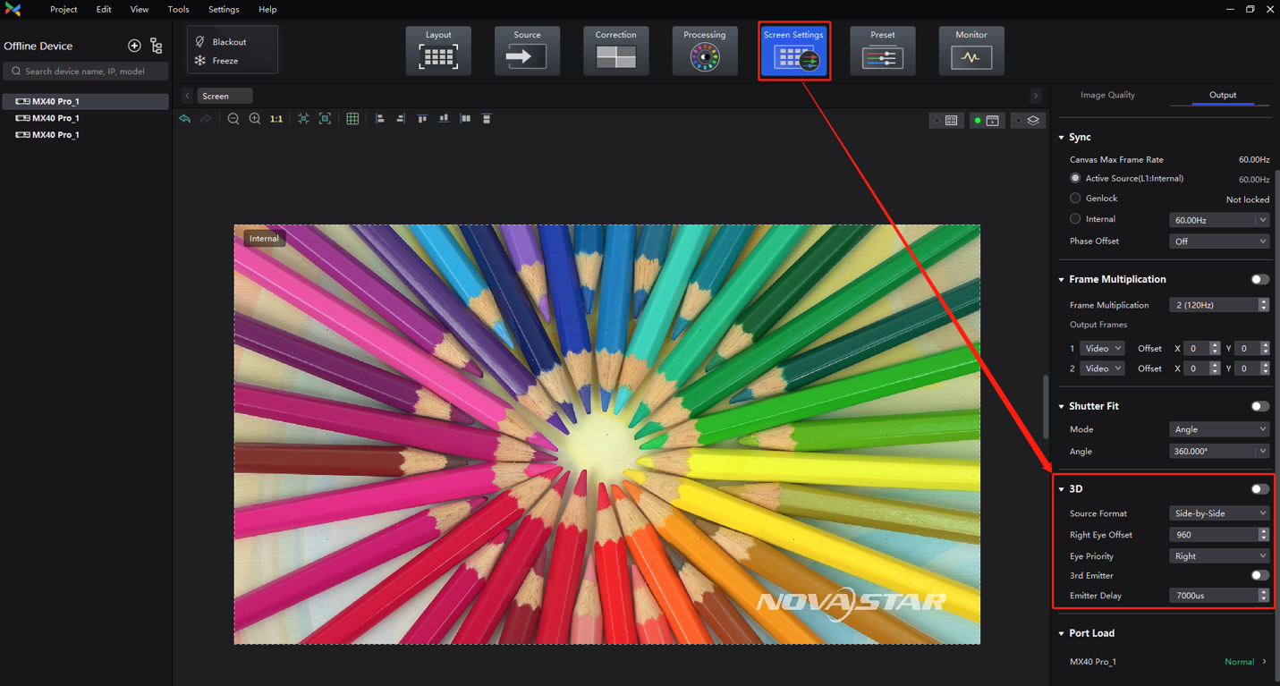Click the Frame Multiplication value stepper
The width and height of the screenshot is (1280, 686).
(x=1264, y=306)
